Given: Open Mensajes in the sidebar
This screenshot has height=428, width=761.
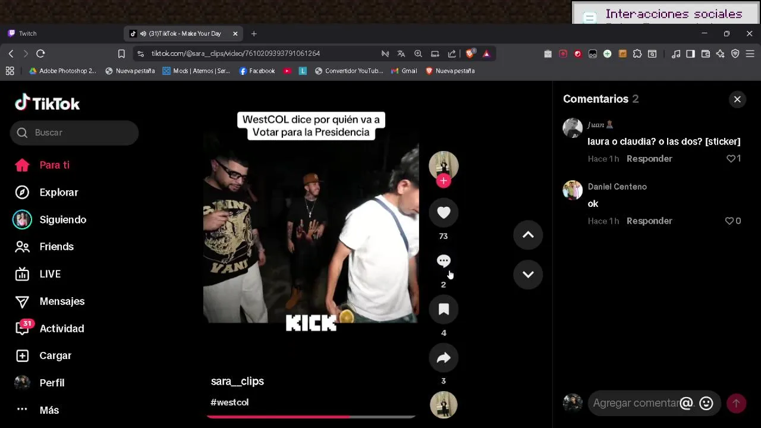Looking at the screenshot, I should [50, 301].
